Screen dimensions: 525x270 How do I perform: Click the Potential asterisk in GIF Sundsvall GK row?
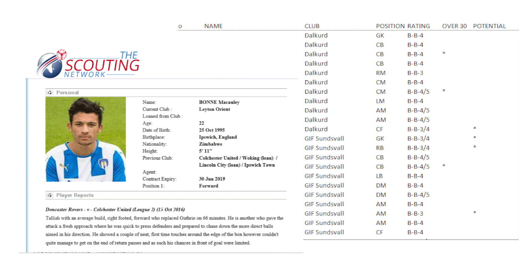474,138
